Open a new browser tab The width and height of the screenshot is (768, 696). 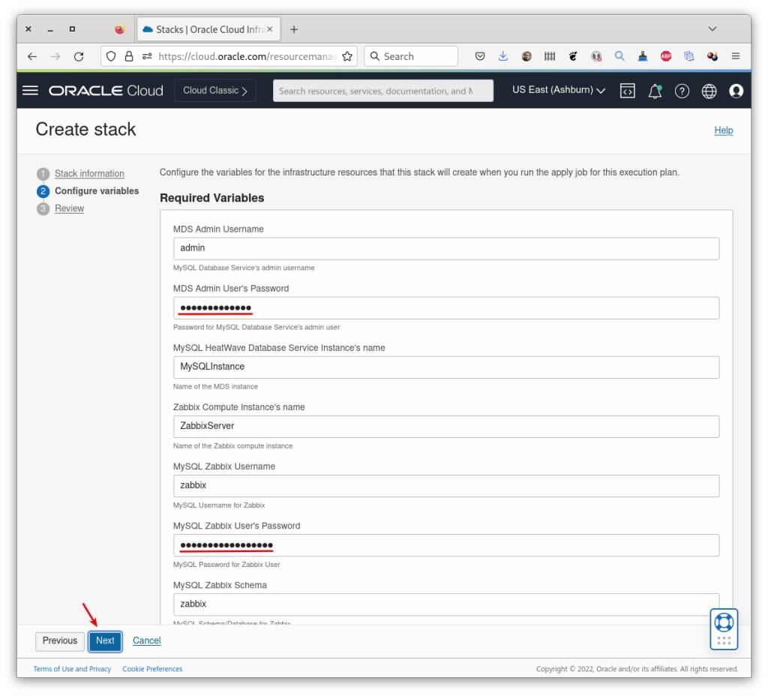tap(294, 29)
